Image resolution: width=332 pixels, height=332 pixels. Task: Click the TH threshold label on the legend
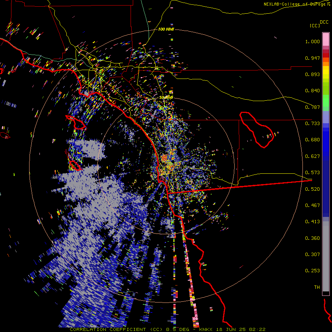pos(317,287)
